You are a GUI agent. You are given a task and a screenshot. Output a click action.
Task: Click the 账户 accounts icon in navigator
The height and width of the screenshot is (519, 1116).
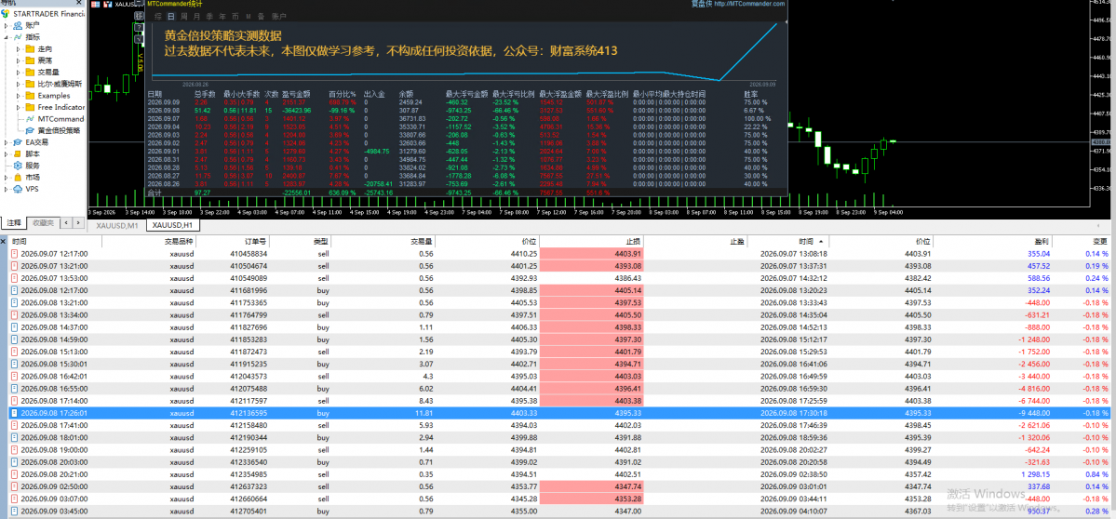coord(18,25)
